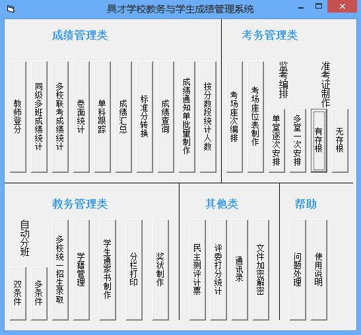Launch 奖状制作 tool
Screen dimensions: 361x335
tap(160, 270)
